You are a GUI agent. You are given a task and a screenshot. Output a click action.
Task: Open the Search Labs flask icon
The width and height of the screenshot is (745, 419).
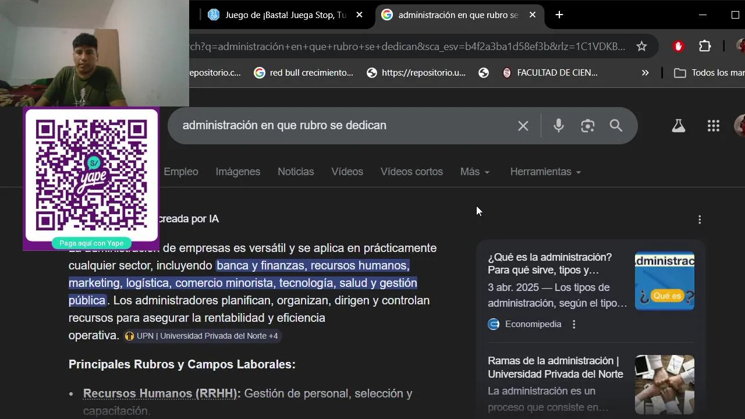[679, 126]
